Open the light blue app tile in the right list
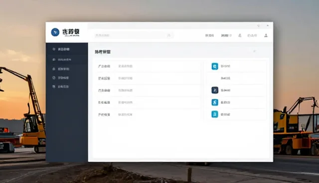This screenshot has width=319, height=183. coord(215,66)
